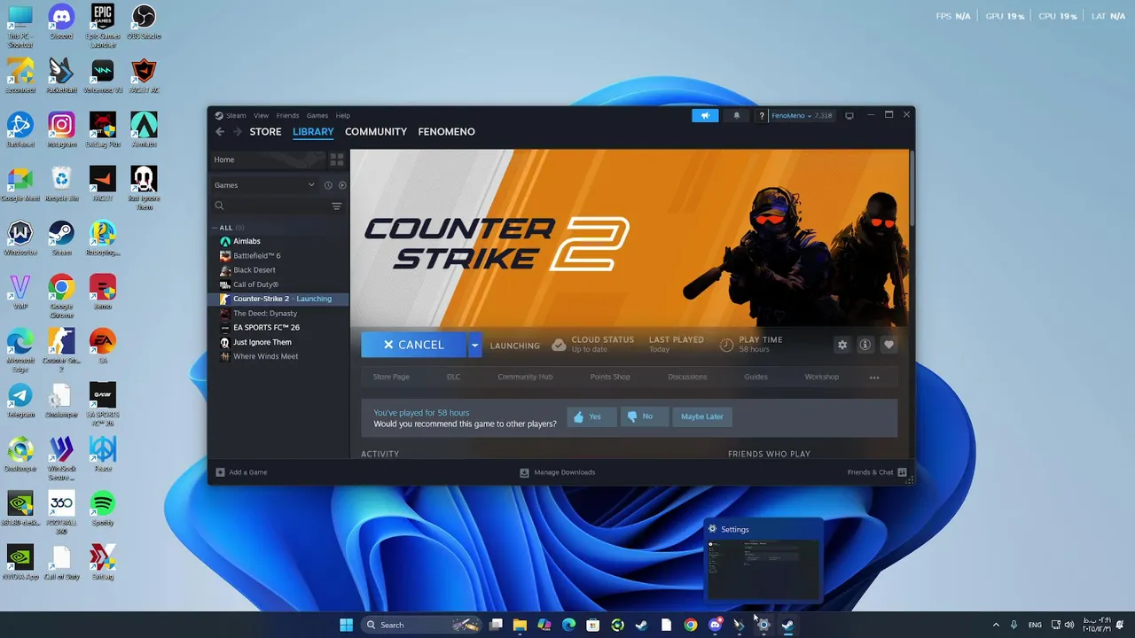
Task: Open Counter-Strike 2 settings gear
Action: click(x=842, y=345)
